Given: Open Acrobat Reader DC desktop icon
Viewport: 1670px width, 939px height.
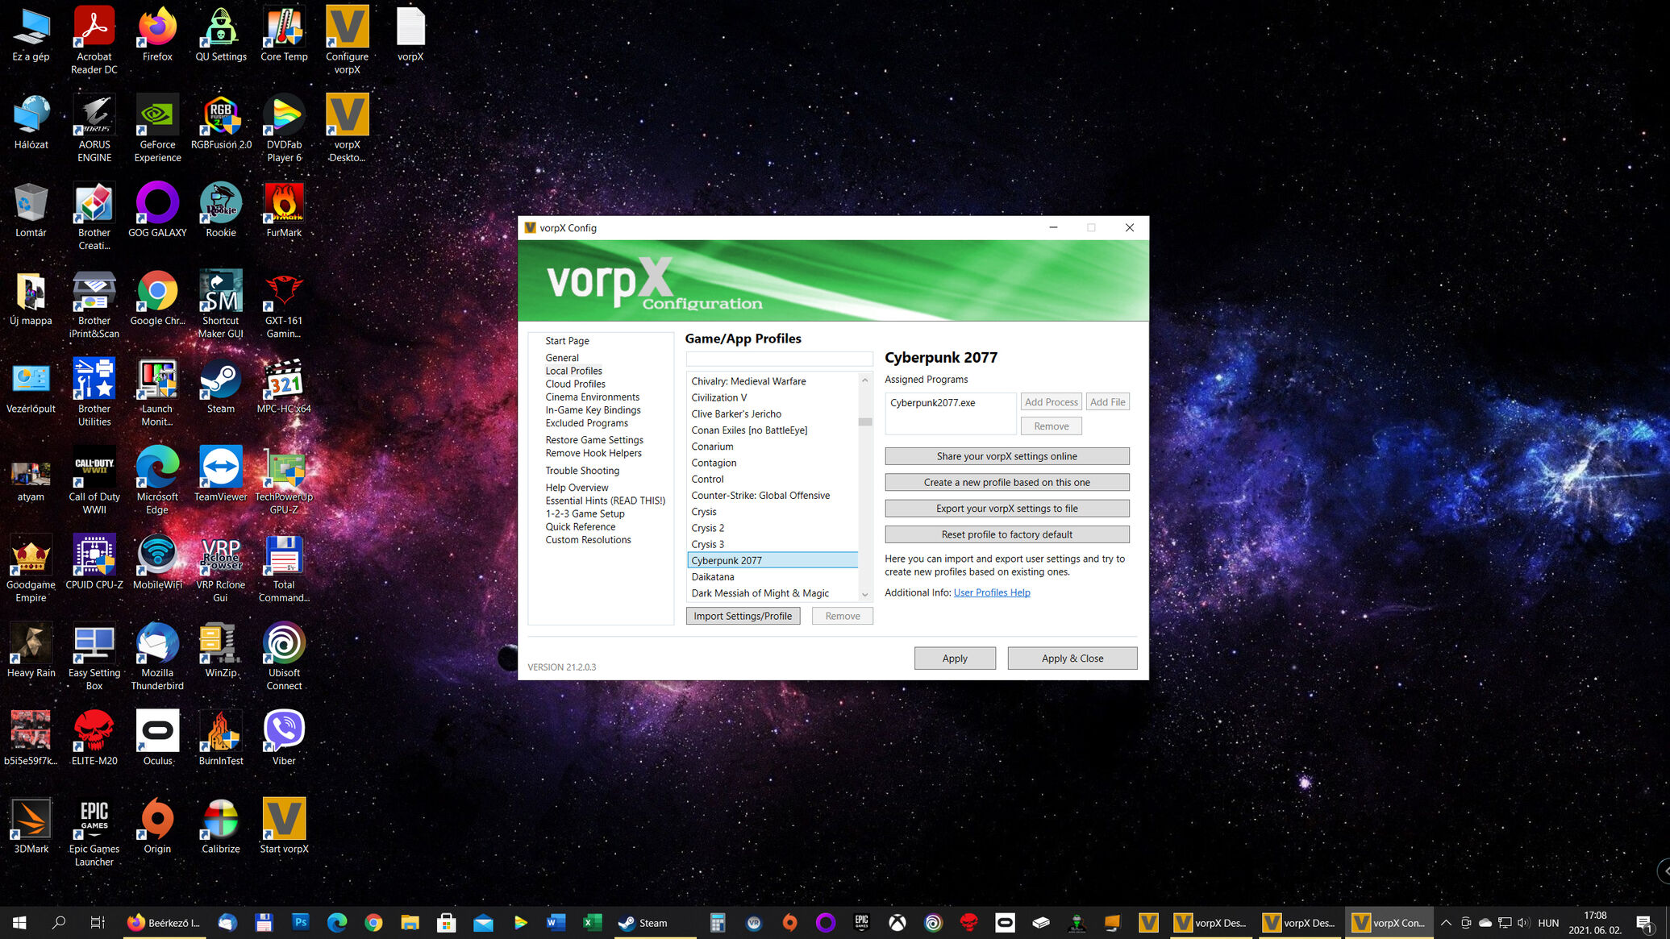Looking at the screenshot, I should (x=94, y=39).
